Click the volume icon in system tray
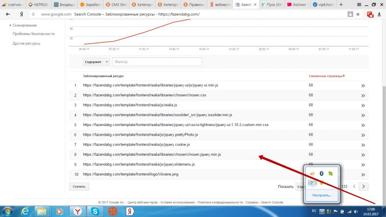Viewport: 386px width, 217px height. tap(356, 212)
